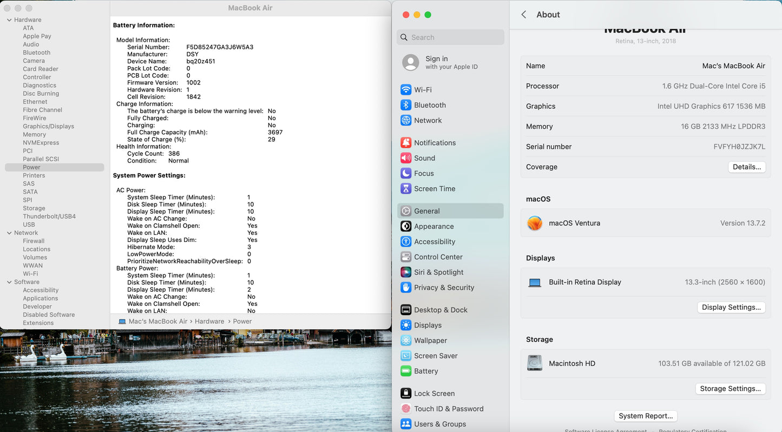Screen dimensions: 782x432
Task: Go back using the About back chevron
Action: tap(523, 15)
